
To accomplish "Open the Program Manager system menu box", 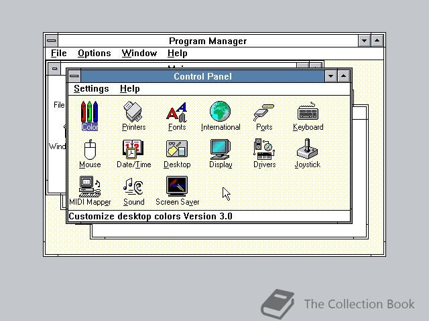I will (52, 41).
